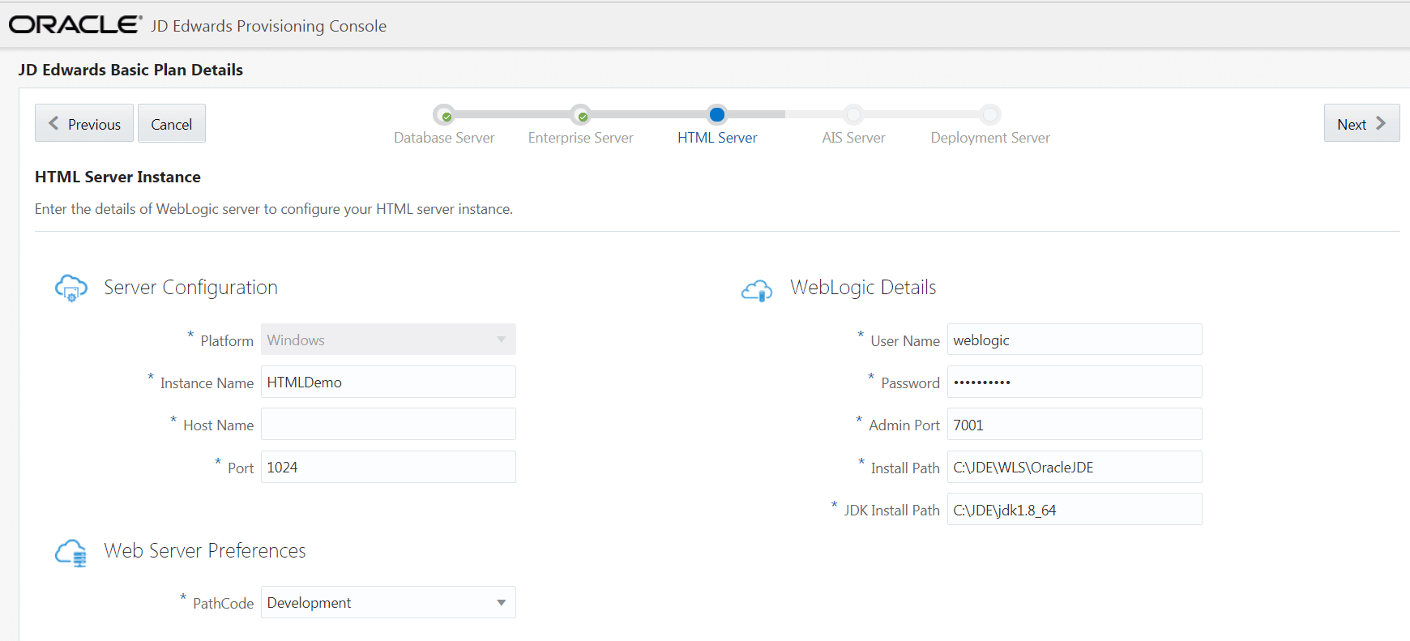
Task: Click the WebLogic Details heading text
Action: tap(863, 288)
